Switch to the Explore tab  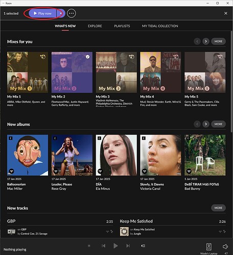point(95,26)
